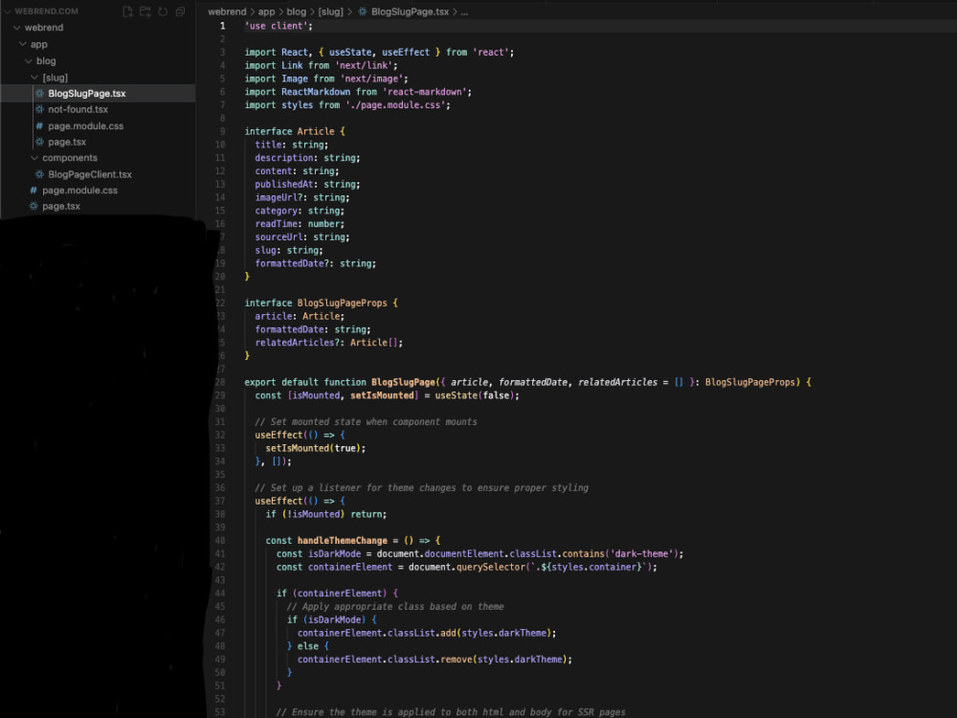Click 'react-markdown' import string

tap(427, 92)
